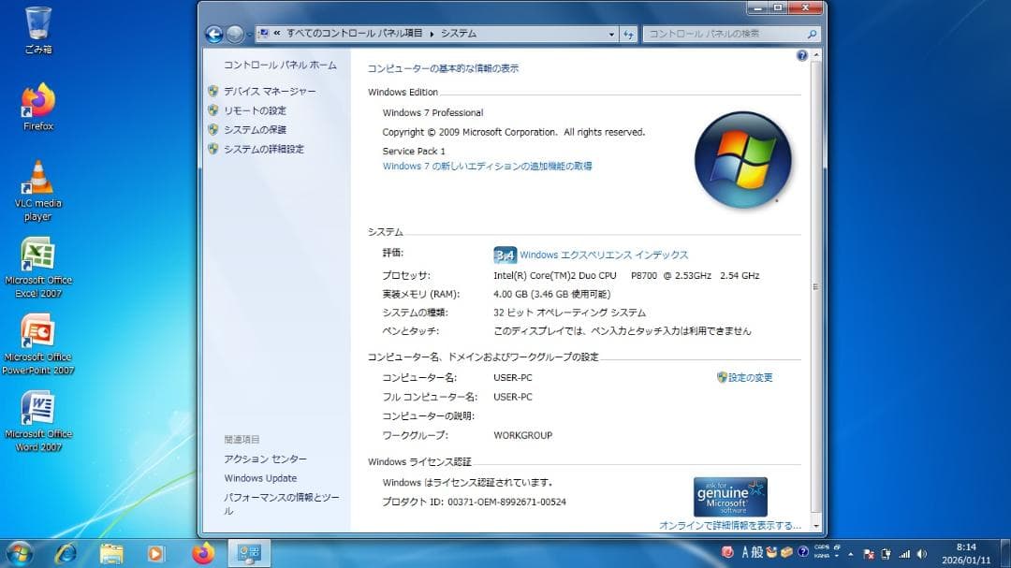Open デバイス マネージャー from the sidebar
Image resolution: width=1011 pixels, height=568 pixels.
pos(268,91)
